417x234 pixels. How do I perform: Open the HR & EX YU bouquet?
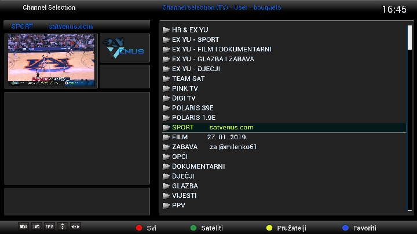tap(284, 30)
